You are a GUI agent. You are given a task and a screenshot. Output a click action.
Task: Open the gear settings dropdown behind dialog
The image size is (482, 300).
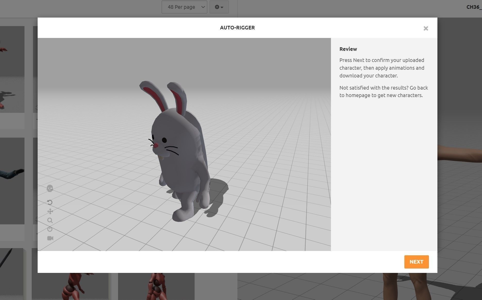click(x=219, y=7)
